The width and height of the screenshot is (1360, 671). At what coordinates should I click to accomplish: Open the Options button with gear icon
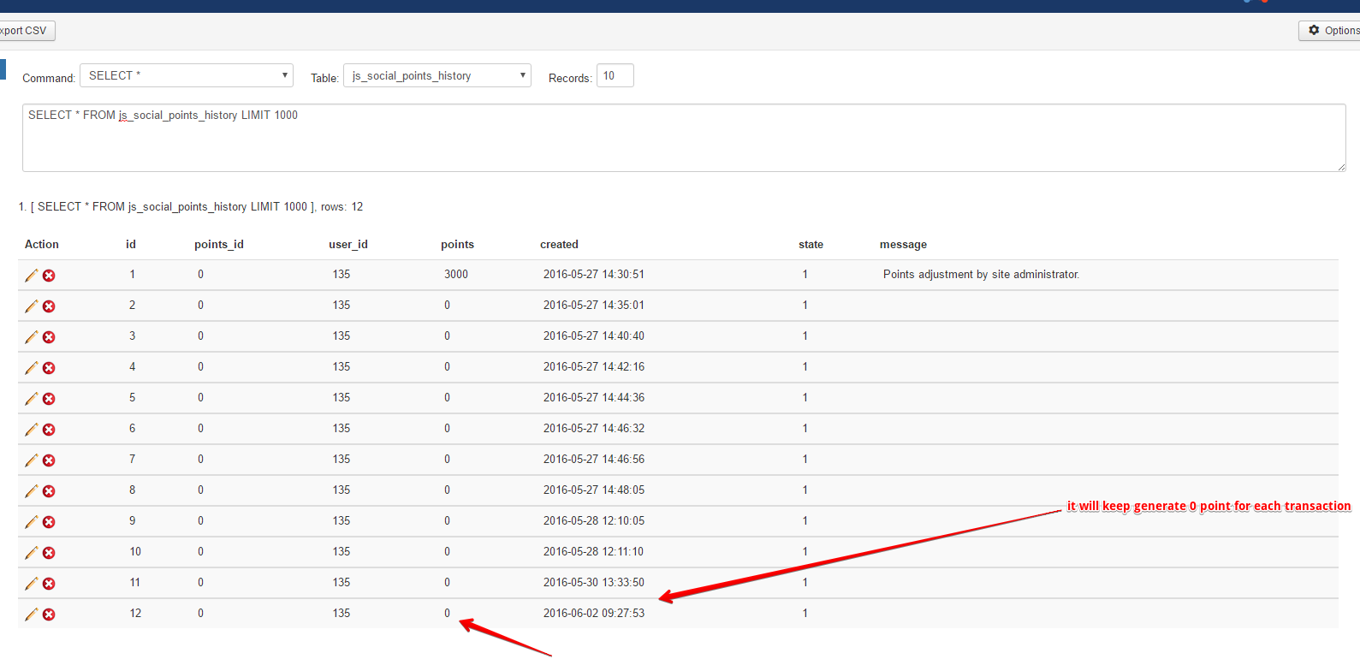(x=1332, y=31)
